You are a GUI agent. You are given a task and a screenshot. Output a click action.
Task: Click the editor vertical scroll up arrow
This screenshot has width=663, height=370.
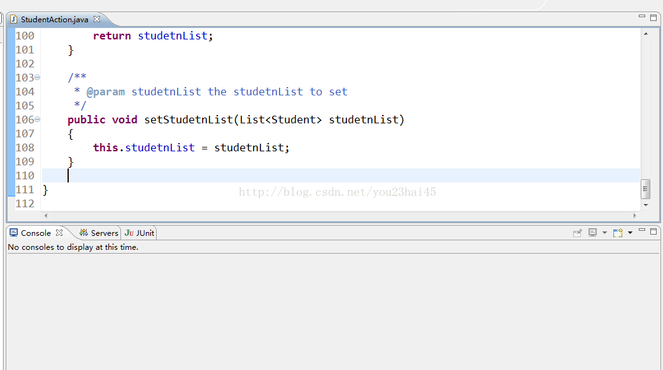646,34
